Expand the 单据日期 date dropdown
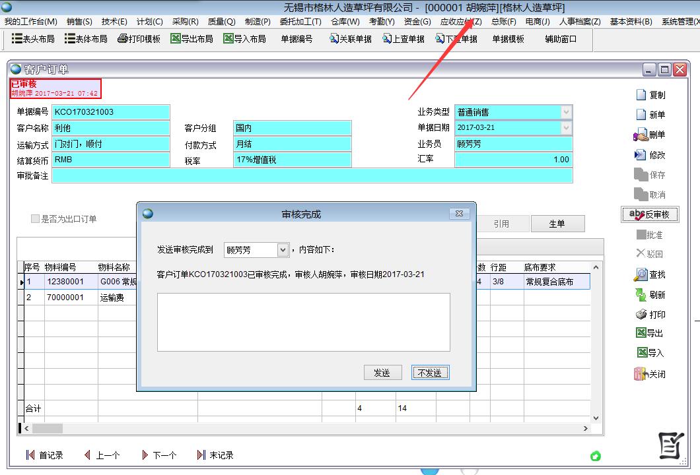The width and height of the screenshot is (700, 475). (566, 128)
